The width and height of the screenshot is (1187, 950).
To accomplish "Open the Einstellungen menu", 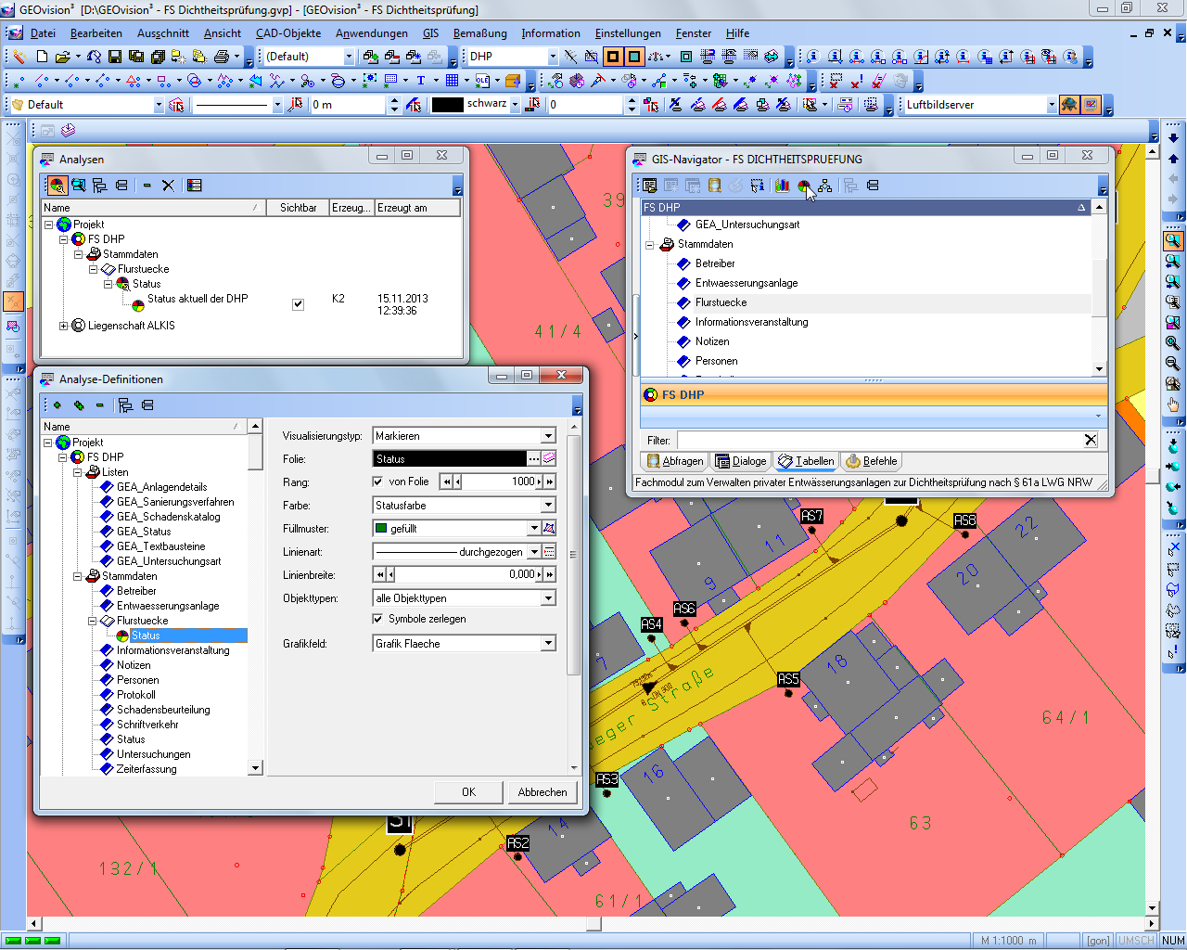I will coord(627,33).
